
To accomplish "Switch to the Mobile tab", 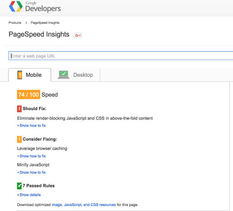I will [30, 75].
